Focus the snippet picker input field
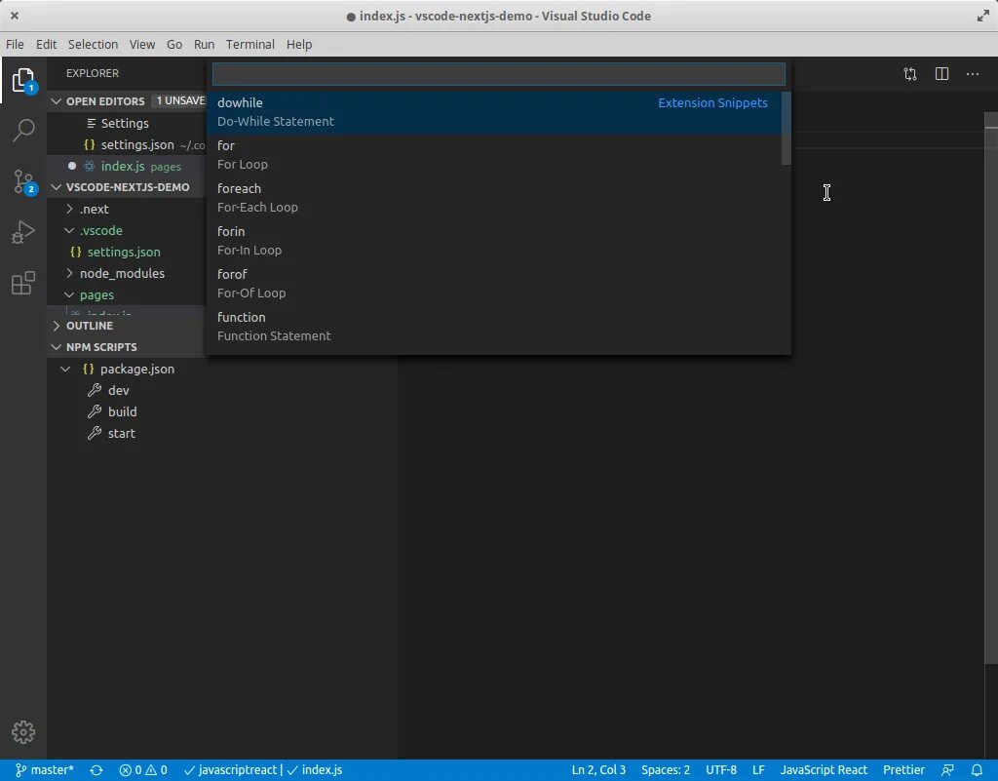998x781 pixels. 499,74
